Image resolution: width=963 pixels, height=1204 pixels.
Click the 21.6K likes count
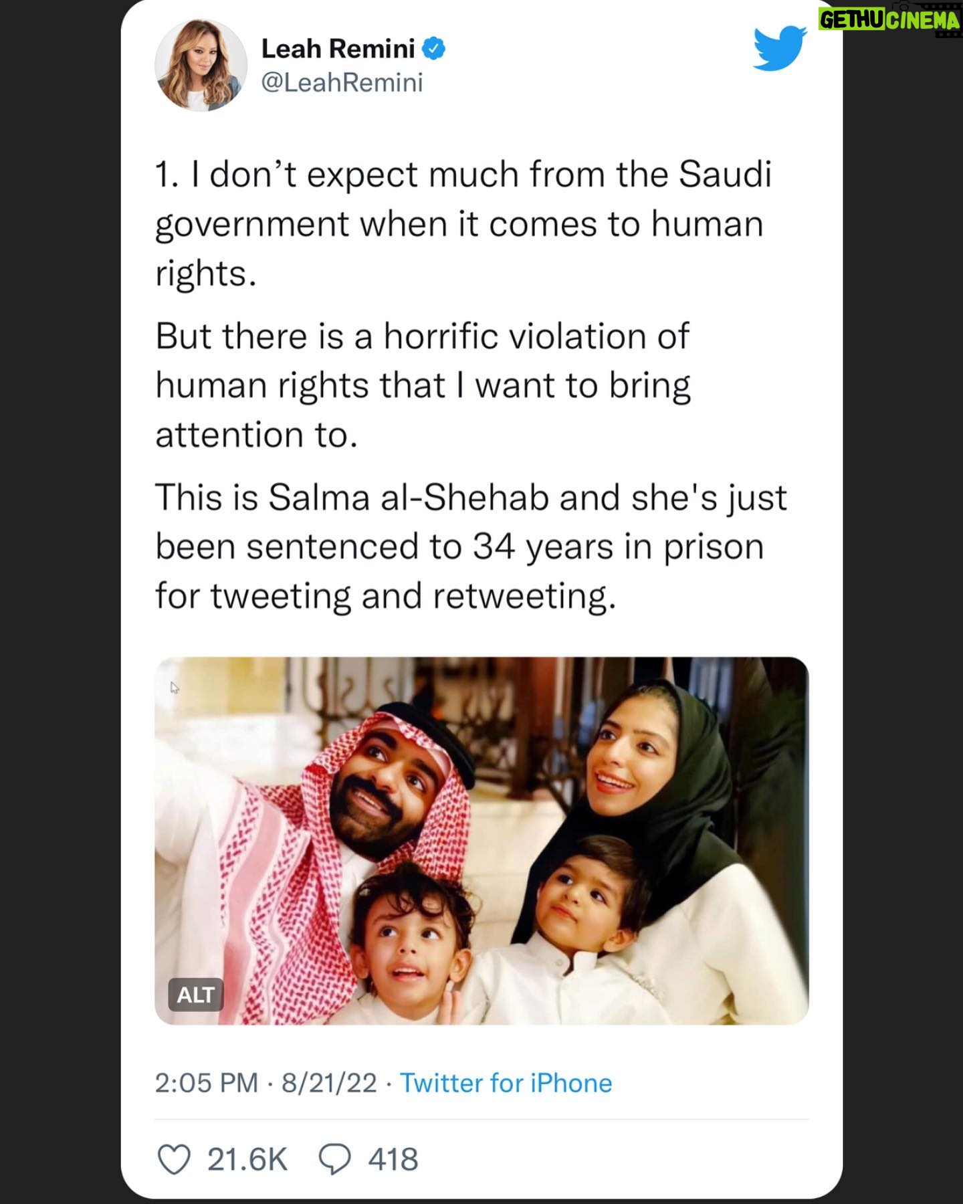click(247, 1159)
